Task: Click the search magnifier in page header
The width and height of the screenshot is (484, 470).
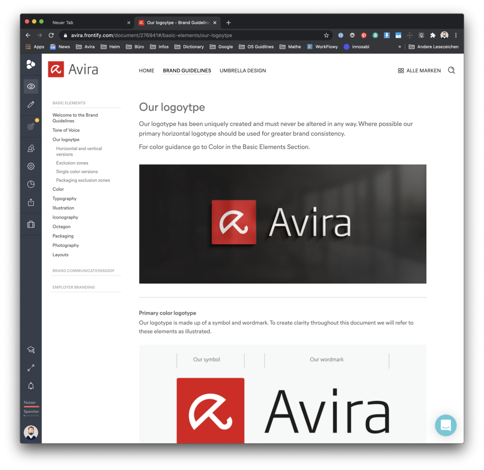Action: (x=451, y=70)
